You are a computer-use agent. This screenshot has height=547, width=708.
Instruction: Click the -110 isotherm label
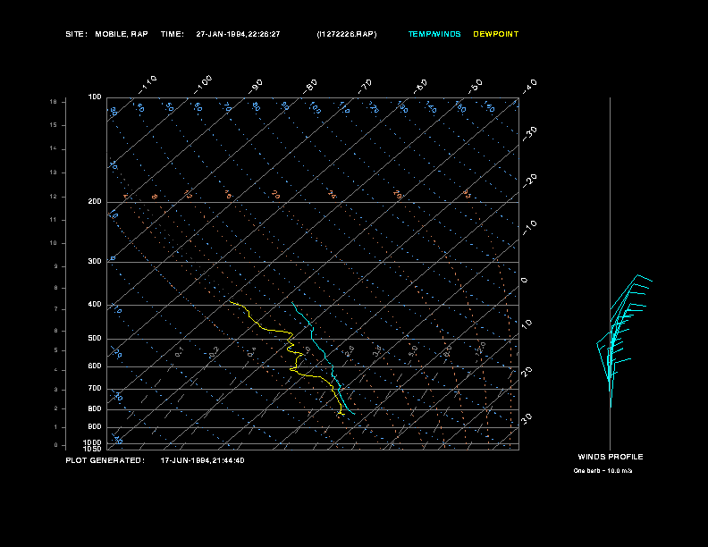[x=147, y=85]
